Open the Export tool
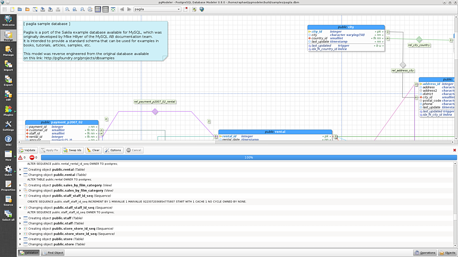458x257 pixels. coord(8,81)
